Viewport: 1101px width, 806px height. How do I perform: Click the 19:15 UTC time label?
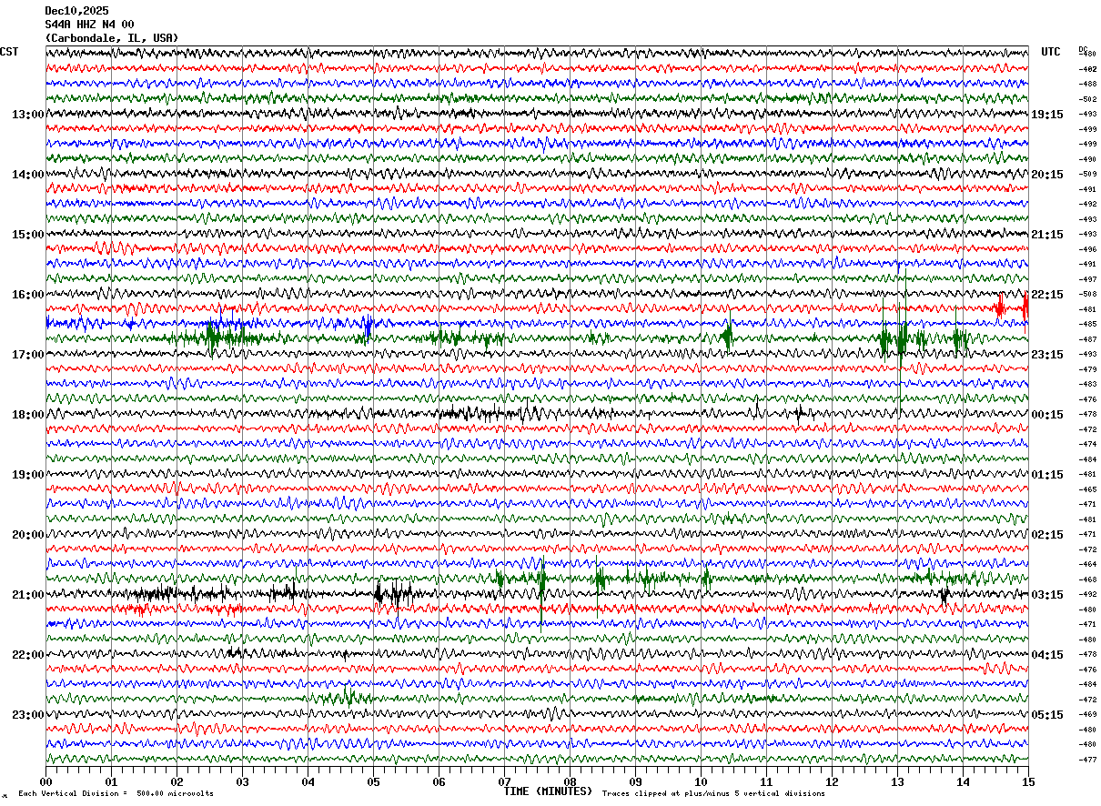click(x=1047, y=114)
